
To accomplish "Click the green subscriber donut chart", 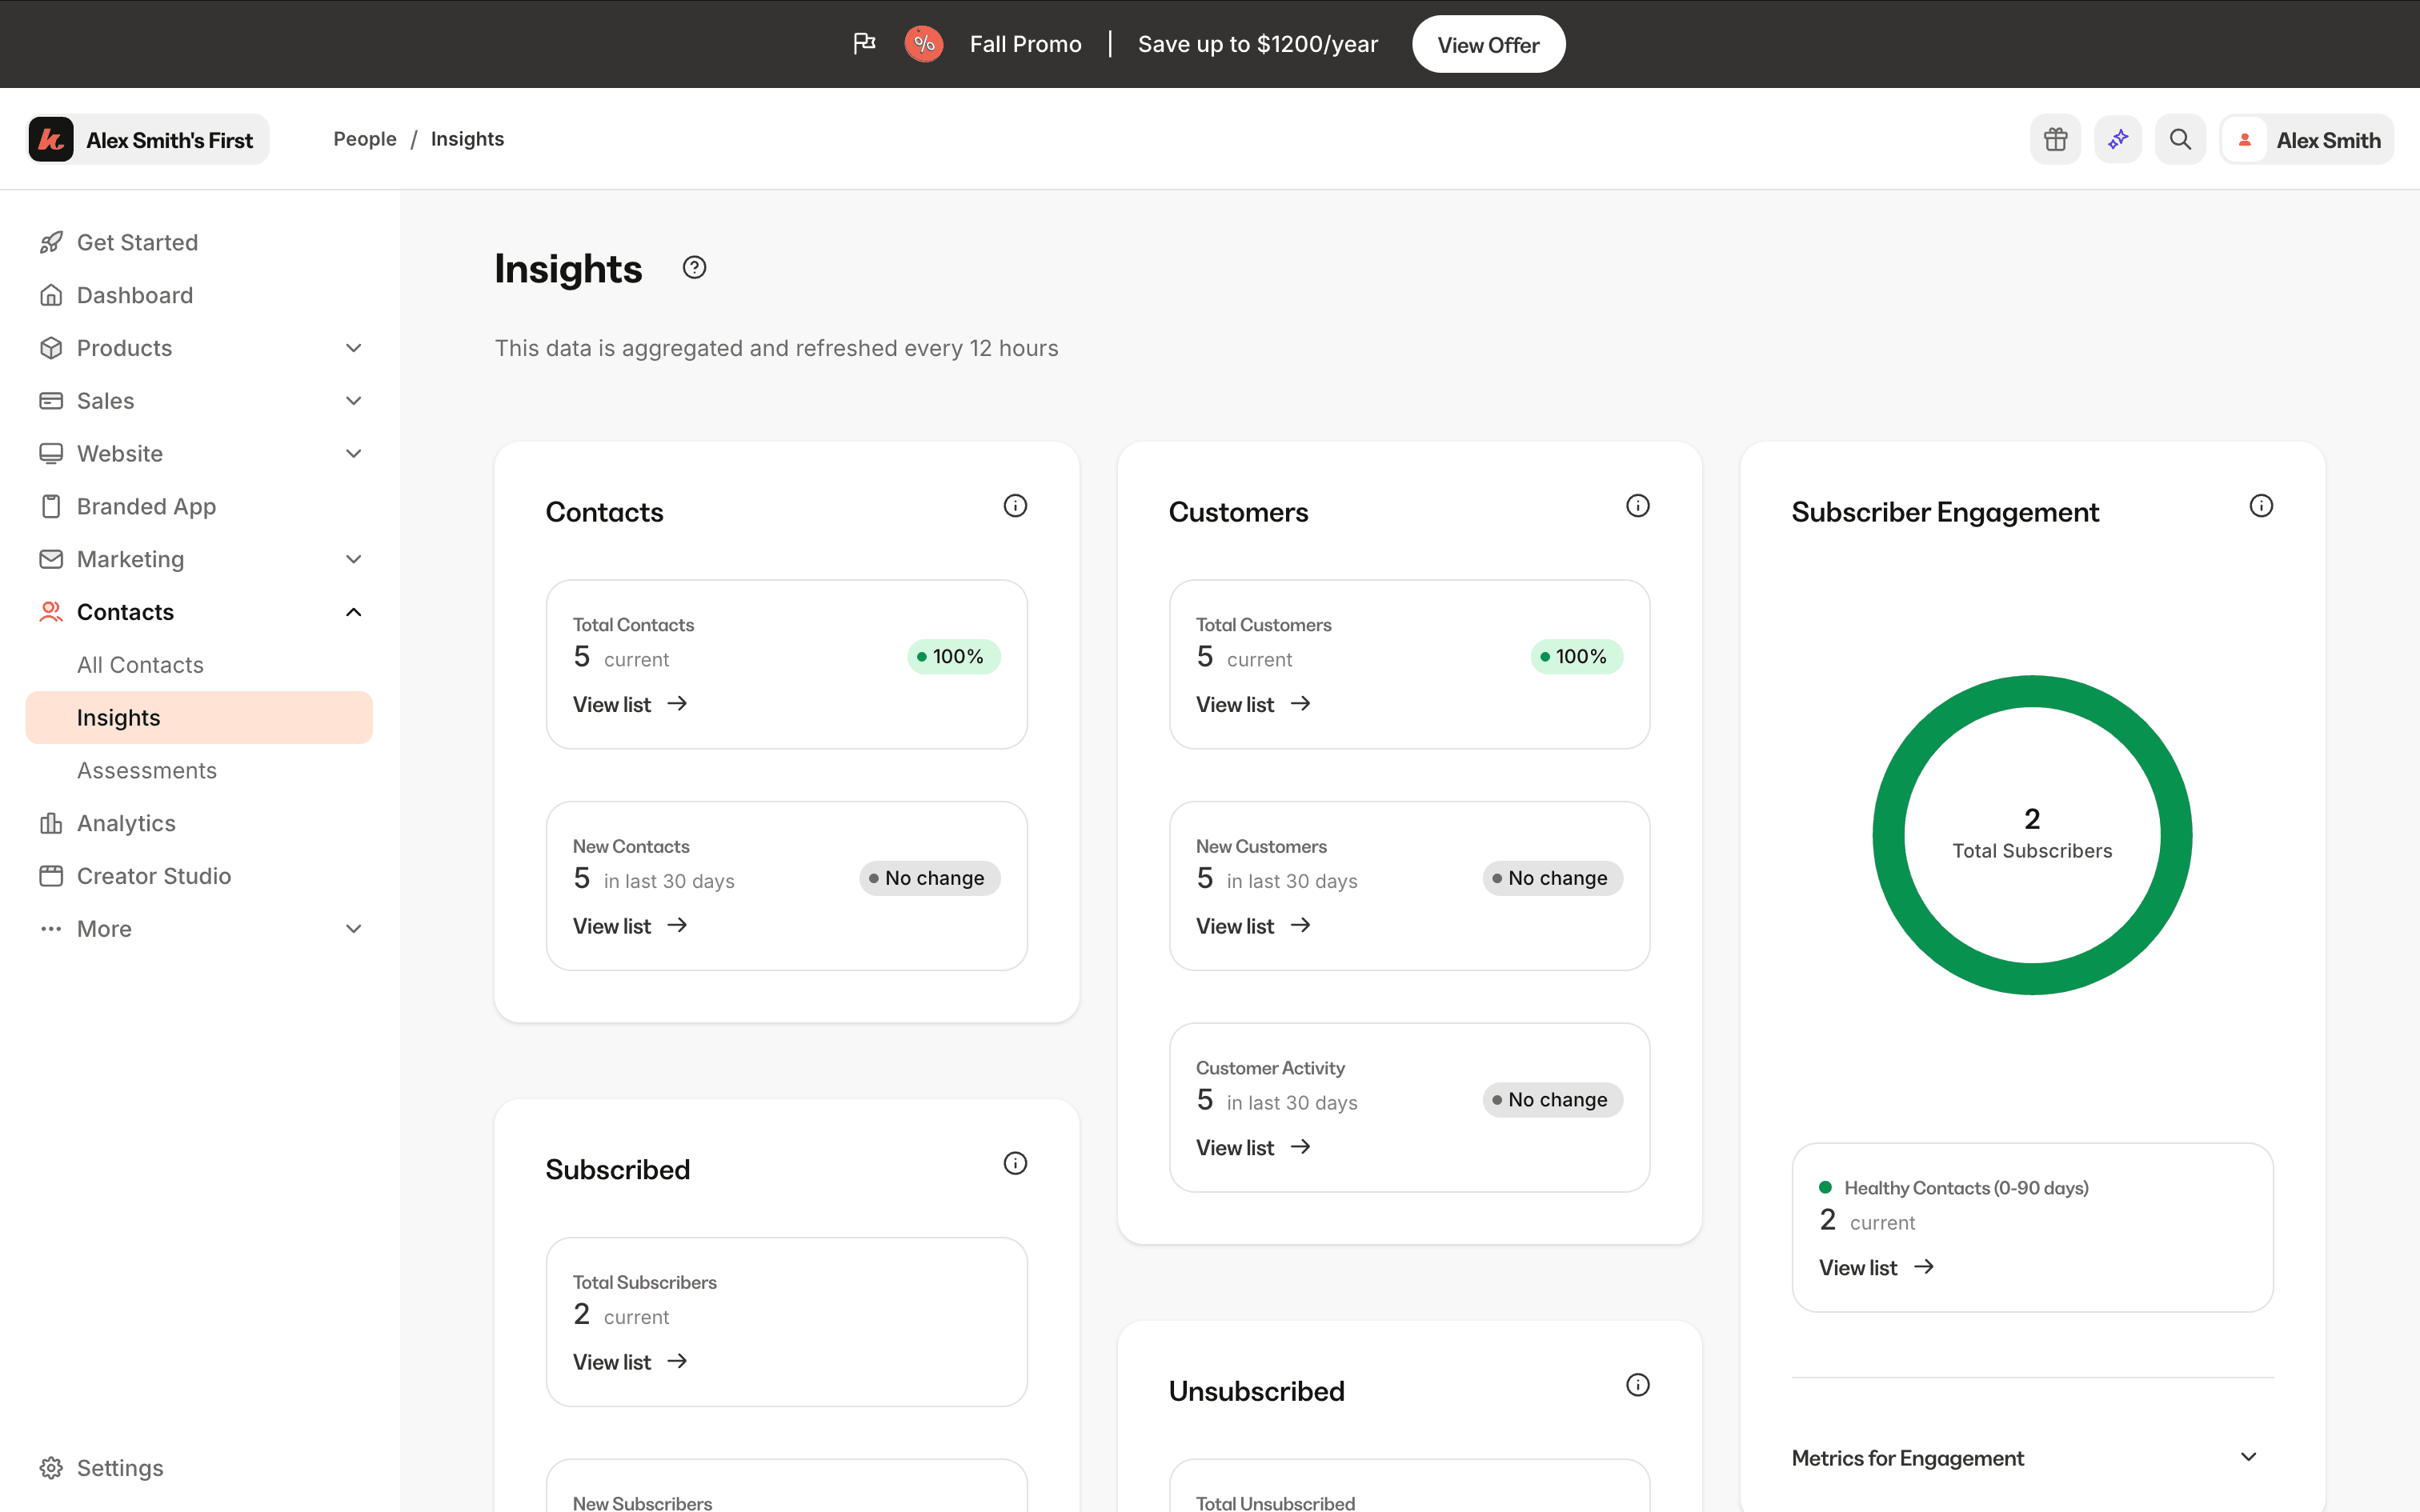I will click(1888, 835).
